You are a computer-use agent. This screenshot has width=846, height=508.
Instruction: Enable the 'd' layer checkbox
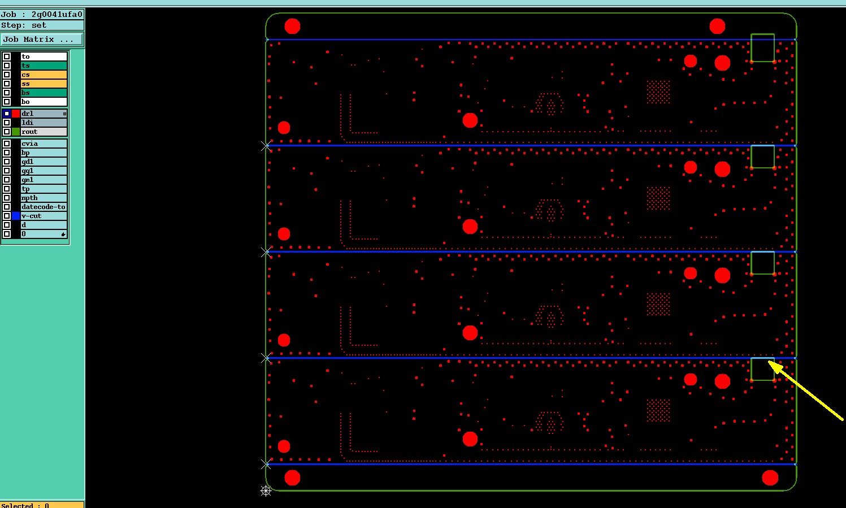[x=7, y=225]
